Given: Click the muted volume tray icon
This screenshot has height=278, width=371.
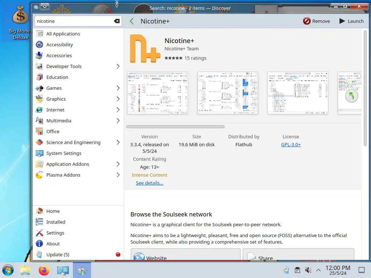Looking at the screenshot, I should coord(308,270).
